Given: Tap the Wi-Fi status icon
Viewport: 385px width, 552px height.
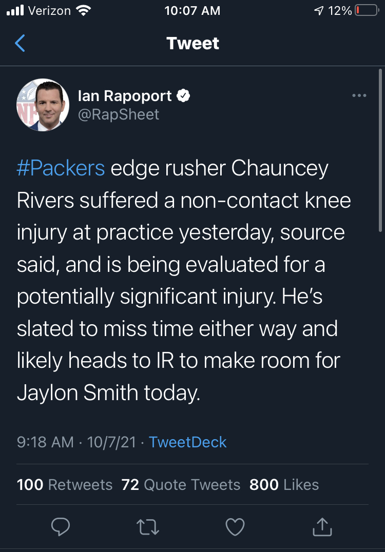Looking at the screenshot, I should point(84,11).
